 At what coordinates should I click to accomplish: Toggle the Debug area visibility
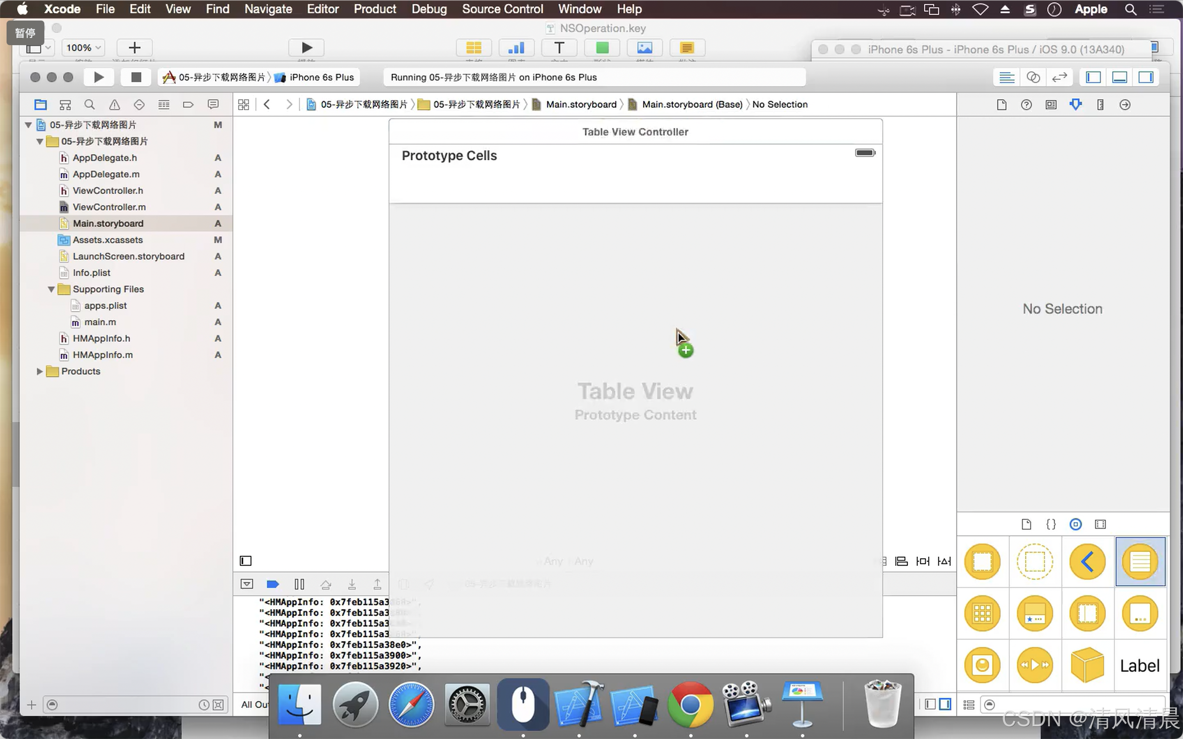1119,77
